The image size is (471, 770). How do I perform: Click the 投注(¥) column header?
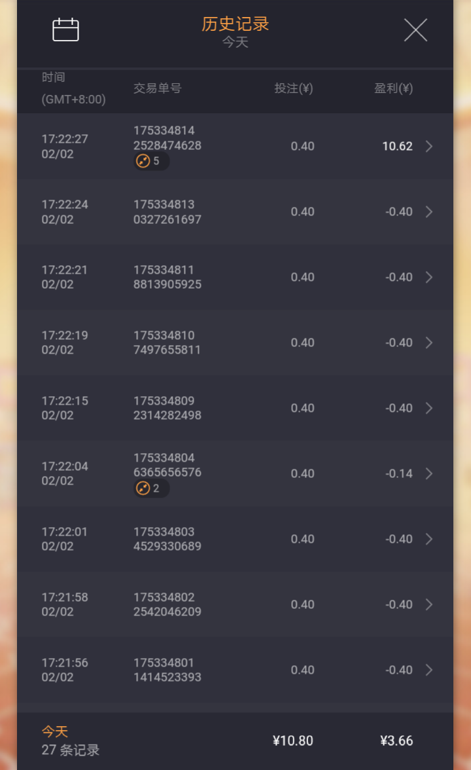coord(293,88)
